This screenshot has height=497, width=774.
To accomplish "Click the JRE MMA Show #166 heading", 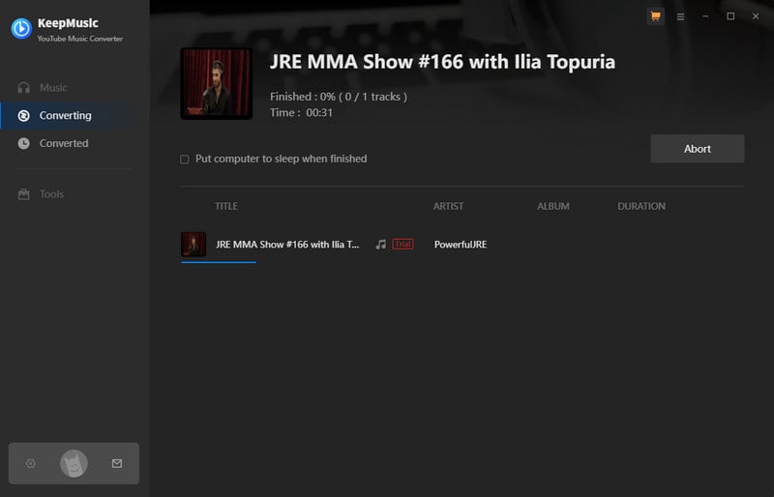I will (442, 62).
